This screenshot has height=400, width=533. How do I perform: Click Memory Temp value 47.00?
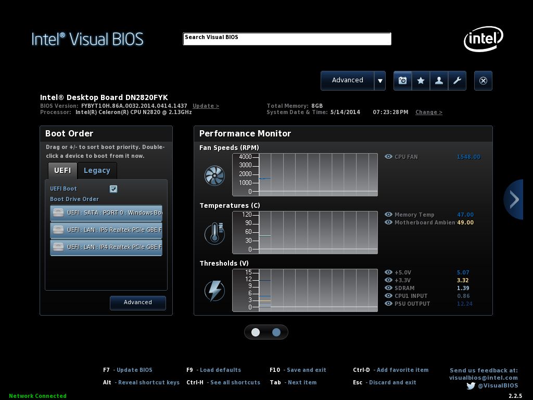click(465, 215)
